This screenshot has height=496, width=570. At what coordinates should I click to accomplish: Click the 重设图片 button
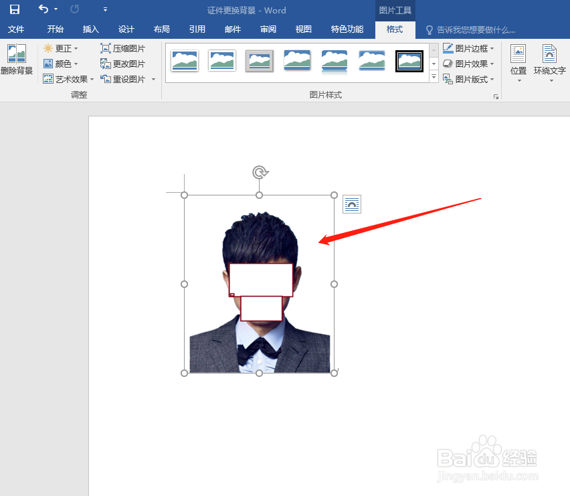[123, 79]
